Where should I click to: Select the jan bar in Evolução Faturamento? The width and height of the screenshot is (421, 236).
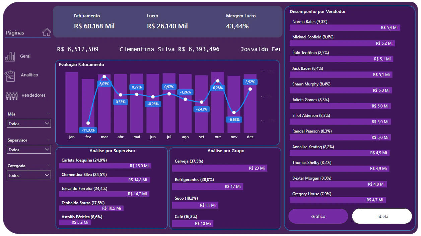click(72, 102)
